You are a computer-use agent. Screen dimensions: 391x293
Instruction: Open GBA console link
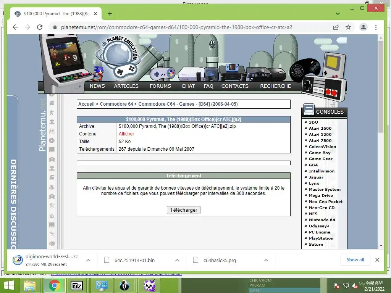pyautogui.click(x=313, y=165)
